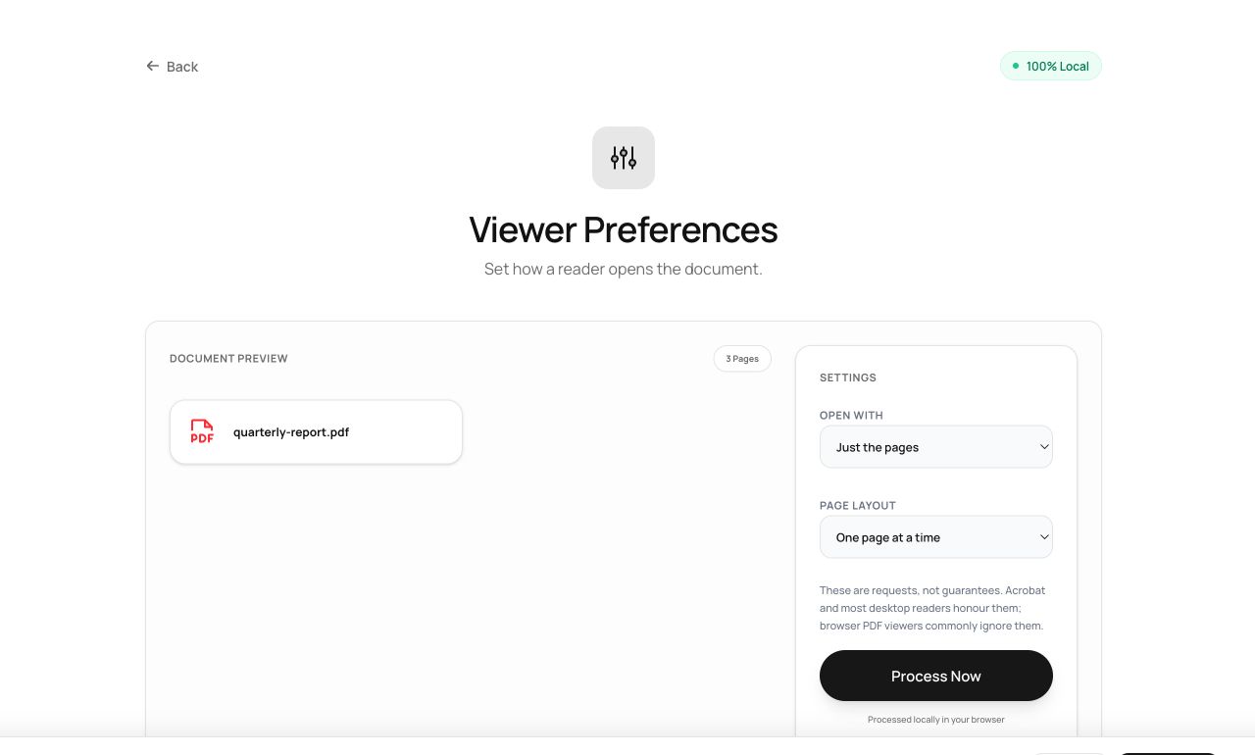The height and width of the screenshot is (755, 1255).
Task: Click the sliders icon above Viewer Preferences
Action: pos(624,158)
